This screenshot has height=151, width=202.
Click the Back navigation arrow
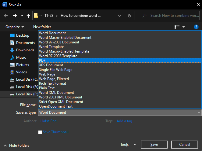[6, 16]
